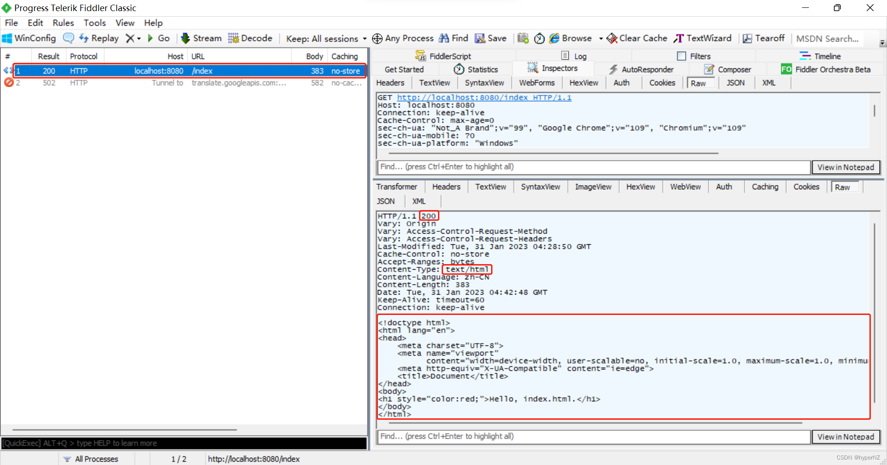Open the TextWizard tool
Viewport: 887px width, 465px height.
pos(703,38)
